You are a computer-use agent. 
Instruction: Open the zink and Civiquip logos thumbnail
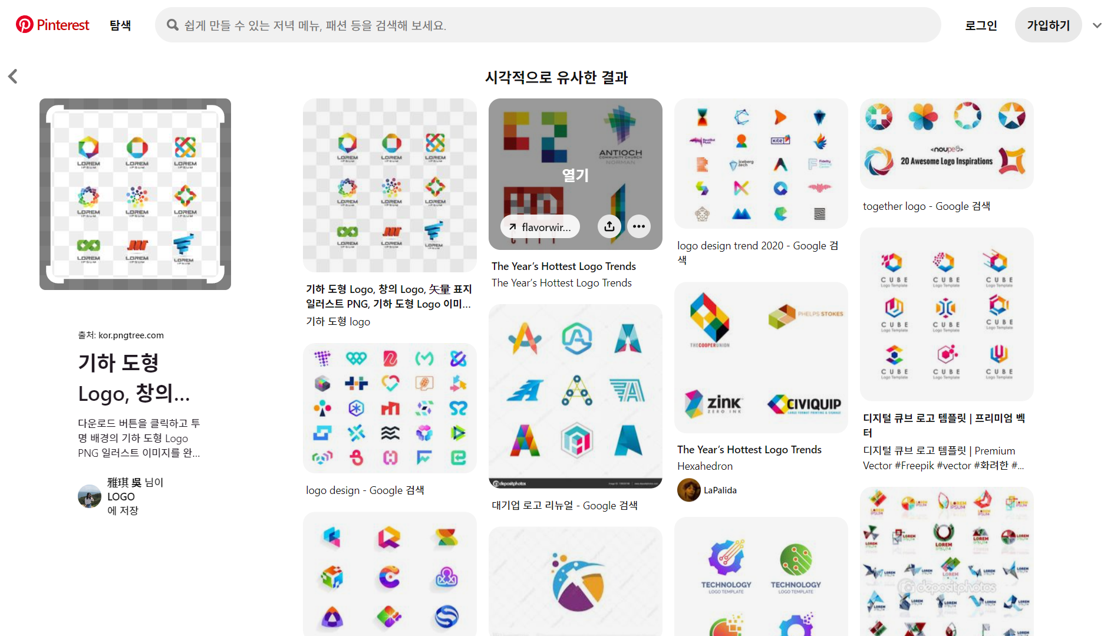coord(761,357)
